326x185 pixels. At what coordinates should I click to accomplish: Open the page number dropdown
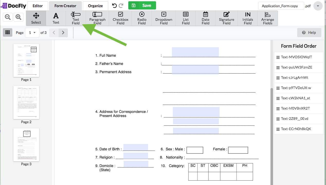32,33
